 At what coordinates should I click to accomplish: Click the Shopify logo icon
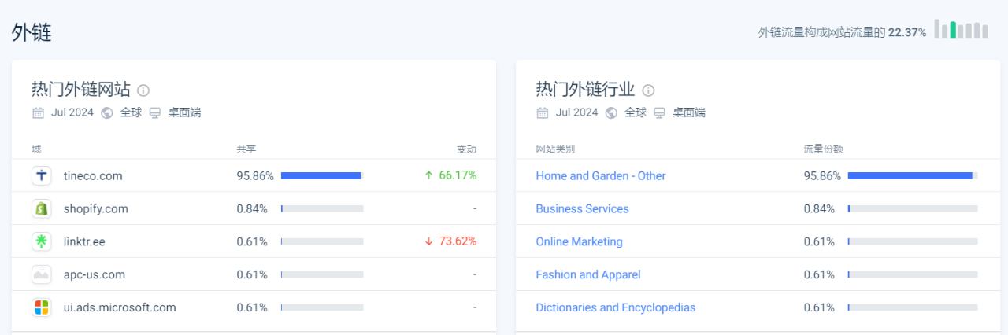click(42, 208)
